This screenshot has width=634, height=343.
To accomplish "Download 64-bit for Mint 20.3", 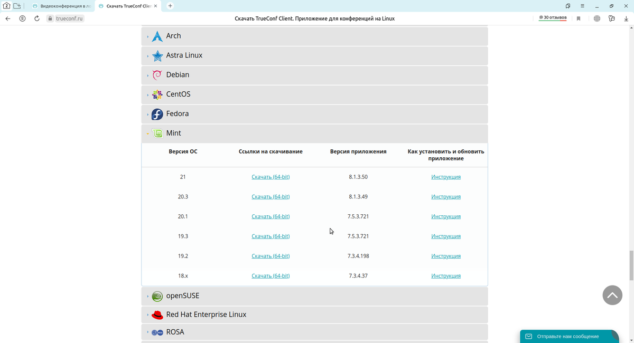I will coord(271,197).
